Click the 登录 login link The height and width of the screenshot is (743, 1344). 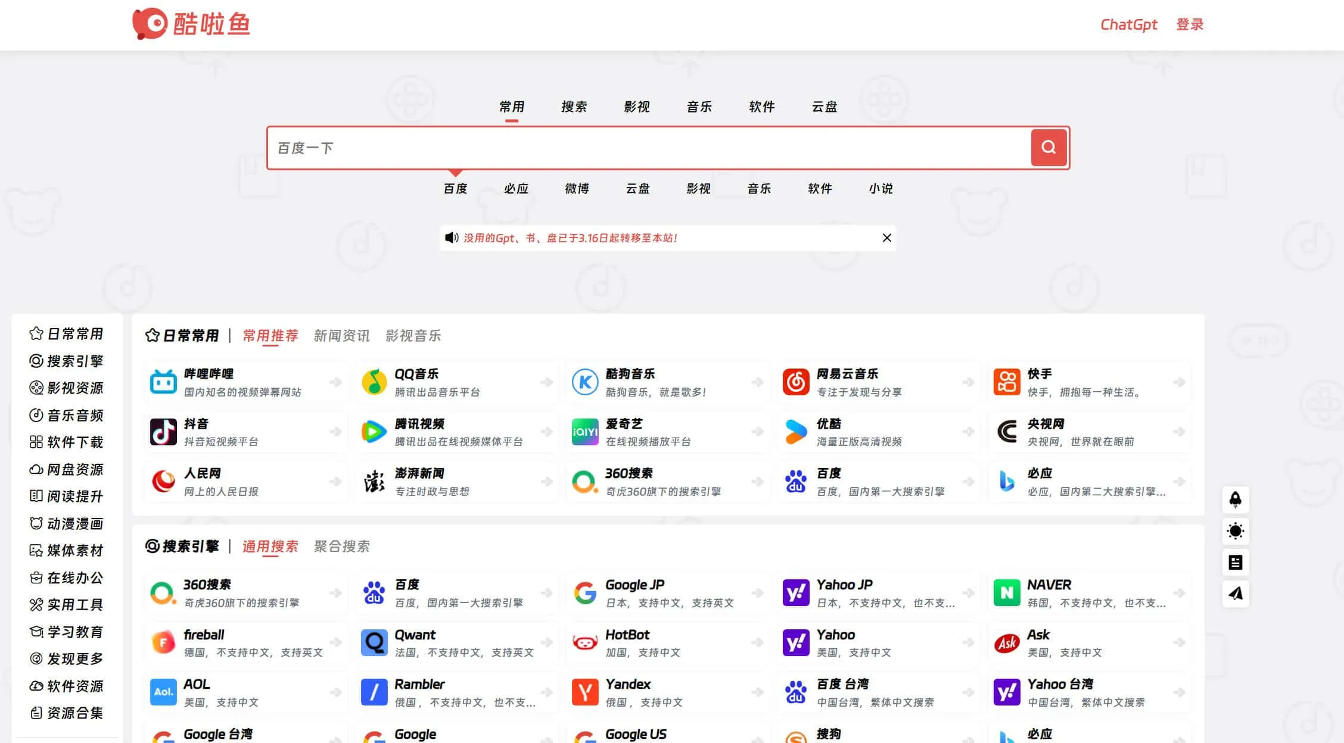tap(1190, 24)
